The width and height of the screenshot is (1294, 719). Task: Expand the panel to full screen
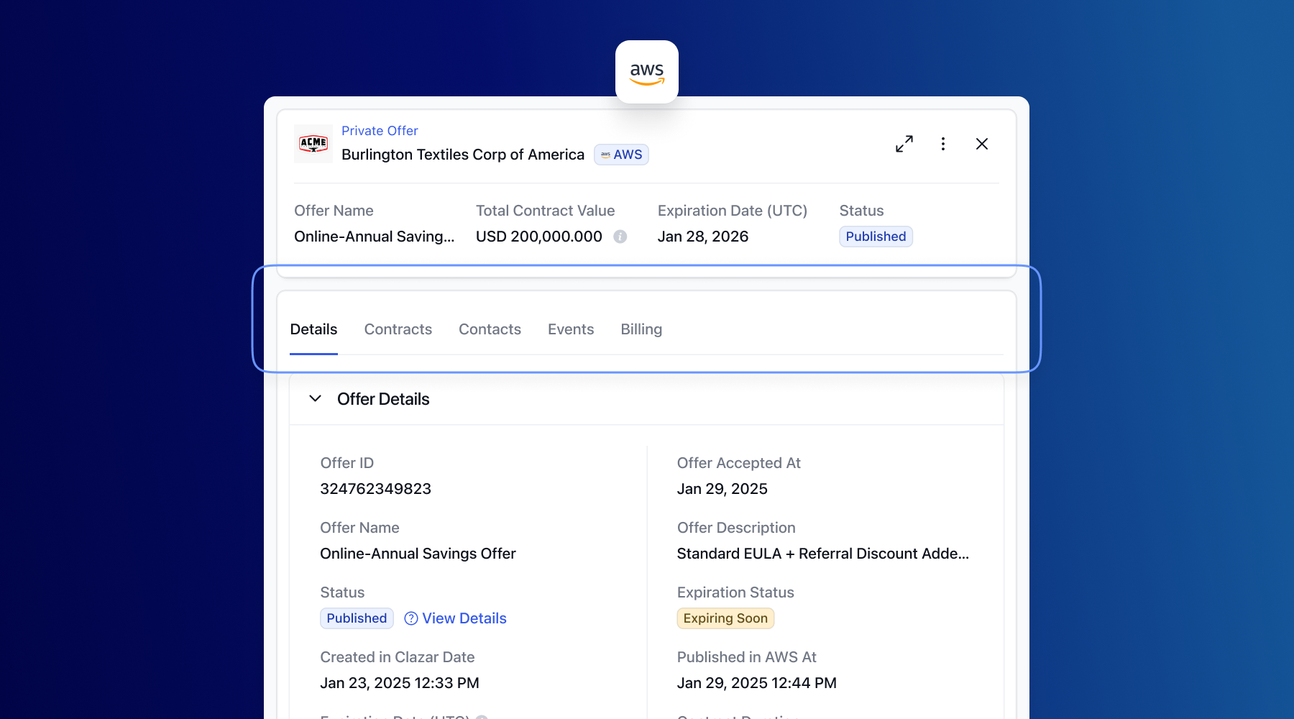point(904,144)
